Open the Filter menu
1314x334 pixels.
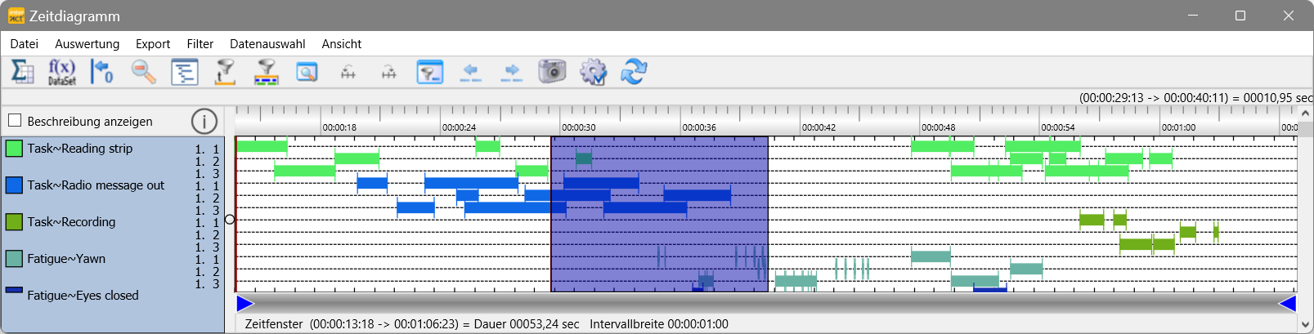click(x=200, y=44)
